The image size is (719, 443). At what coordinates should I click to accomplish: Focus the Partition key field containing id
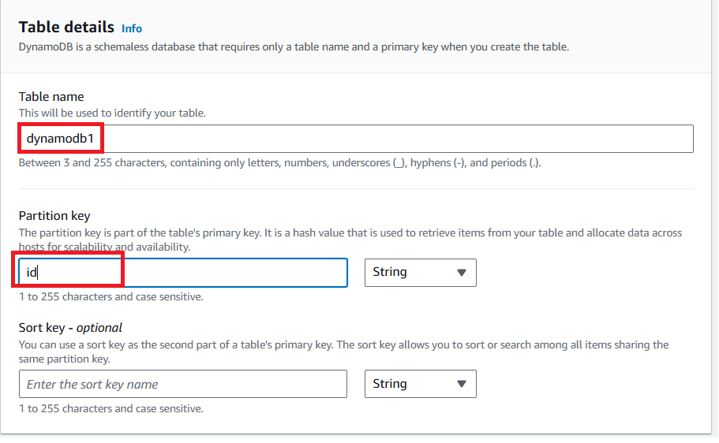tap(182, 273)
